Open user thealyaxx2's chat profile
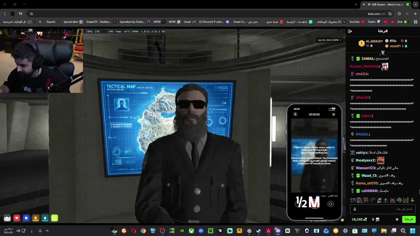Viewport: 420px width, 236px height. 365,160
